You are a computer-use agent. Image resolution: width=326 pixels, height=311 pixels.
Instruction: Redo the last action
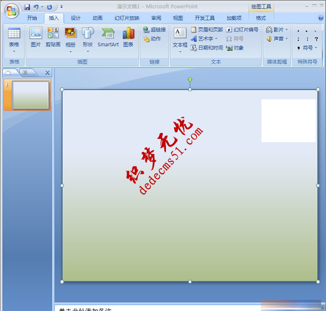[x=49, y=7]
